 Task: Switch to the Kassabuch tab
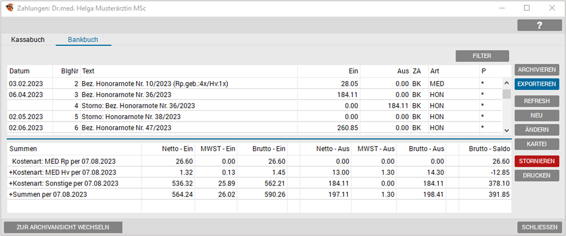[28, 40]
